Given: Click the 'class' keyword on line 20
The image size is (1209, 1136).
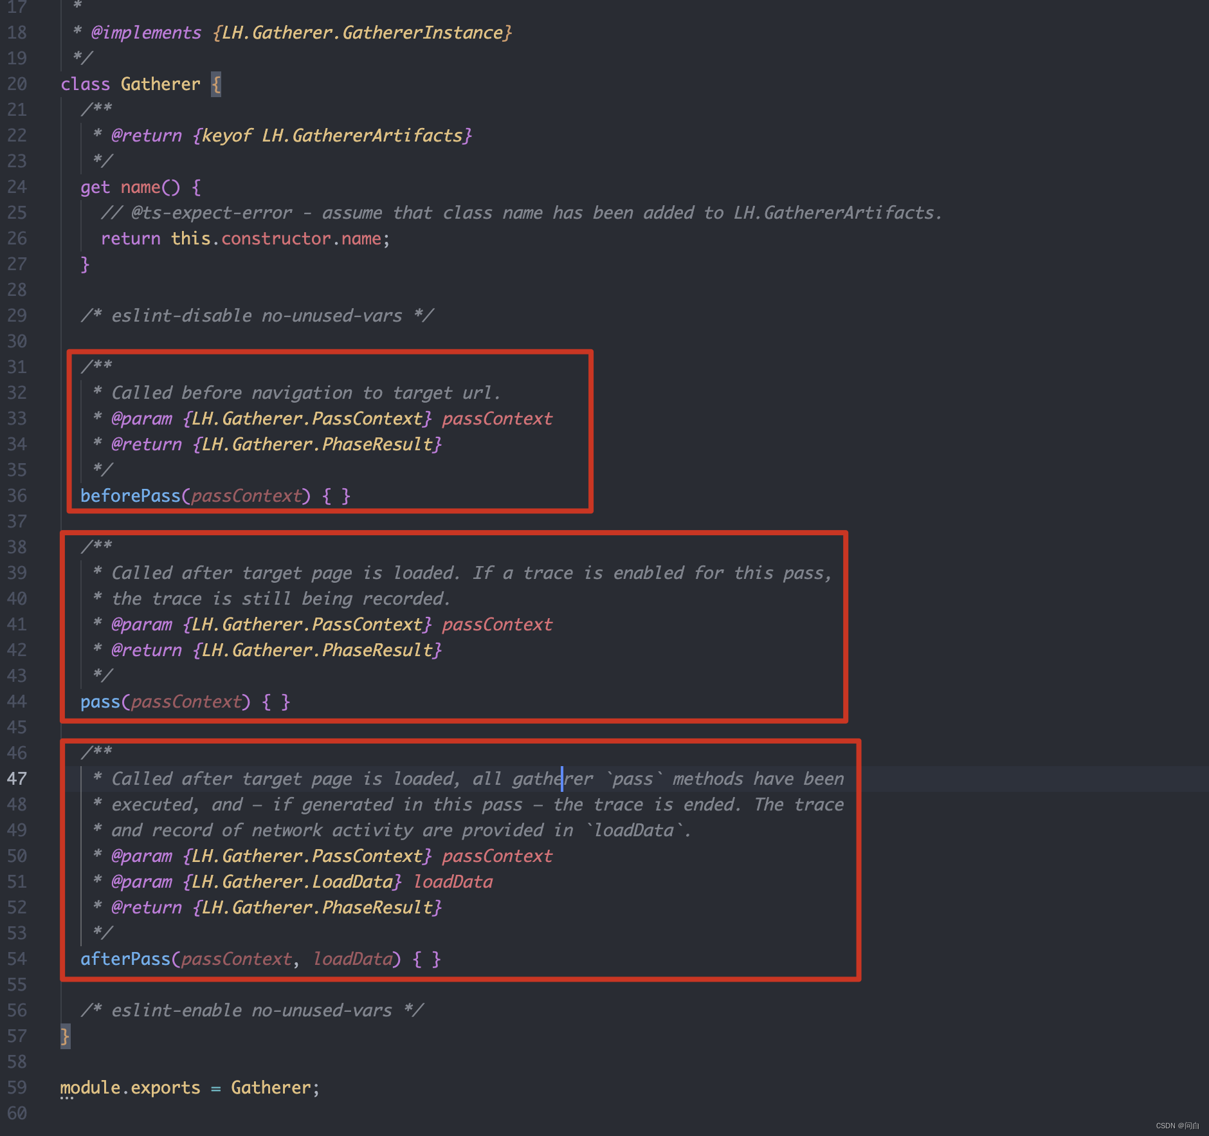Looking at the screenshot, I should [85, 84].
